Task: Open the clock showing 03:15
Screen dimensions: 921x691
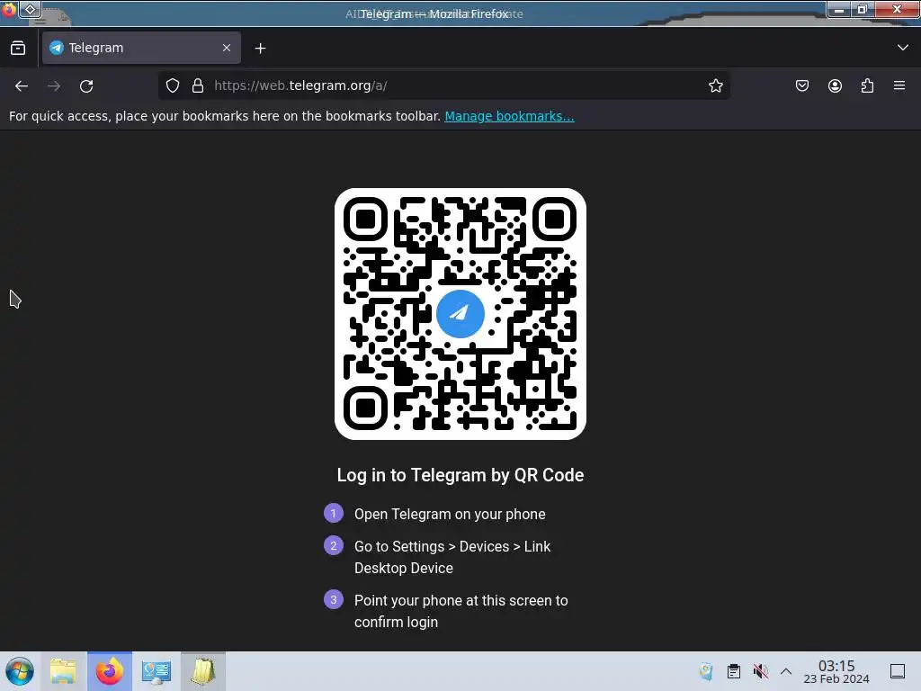Action: coord(836,671)
